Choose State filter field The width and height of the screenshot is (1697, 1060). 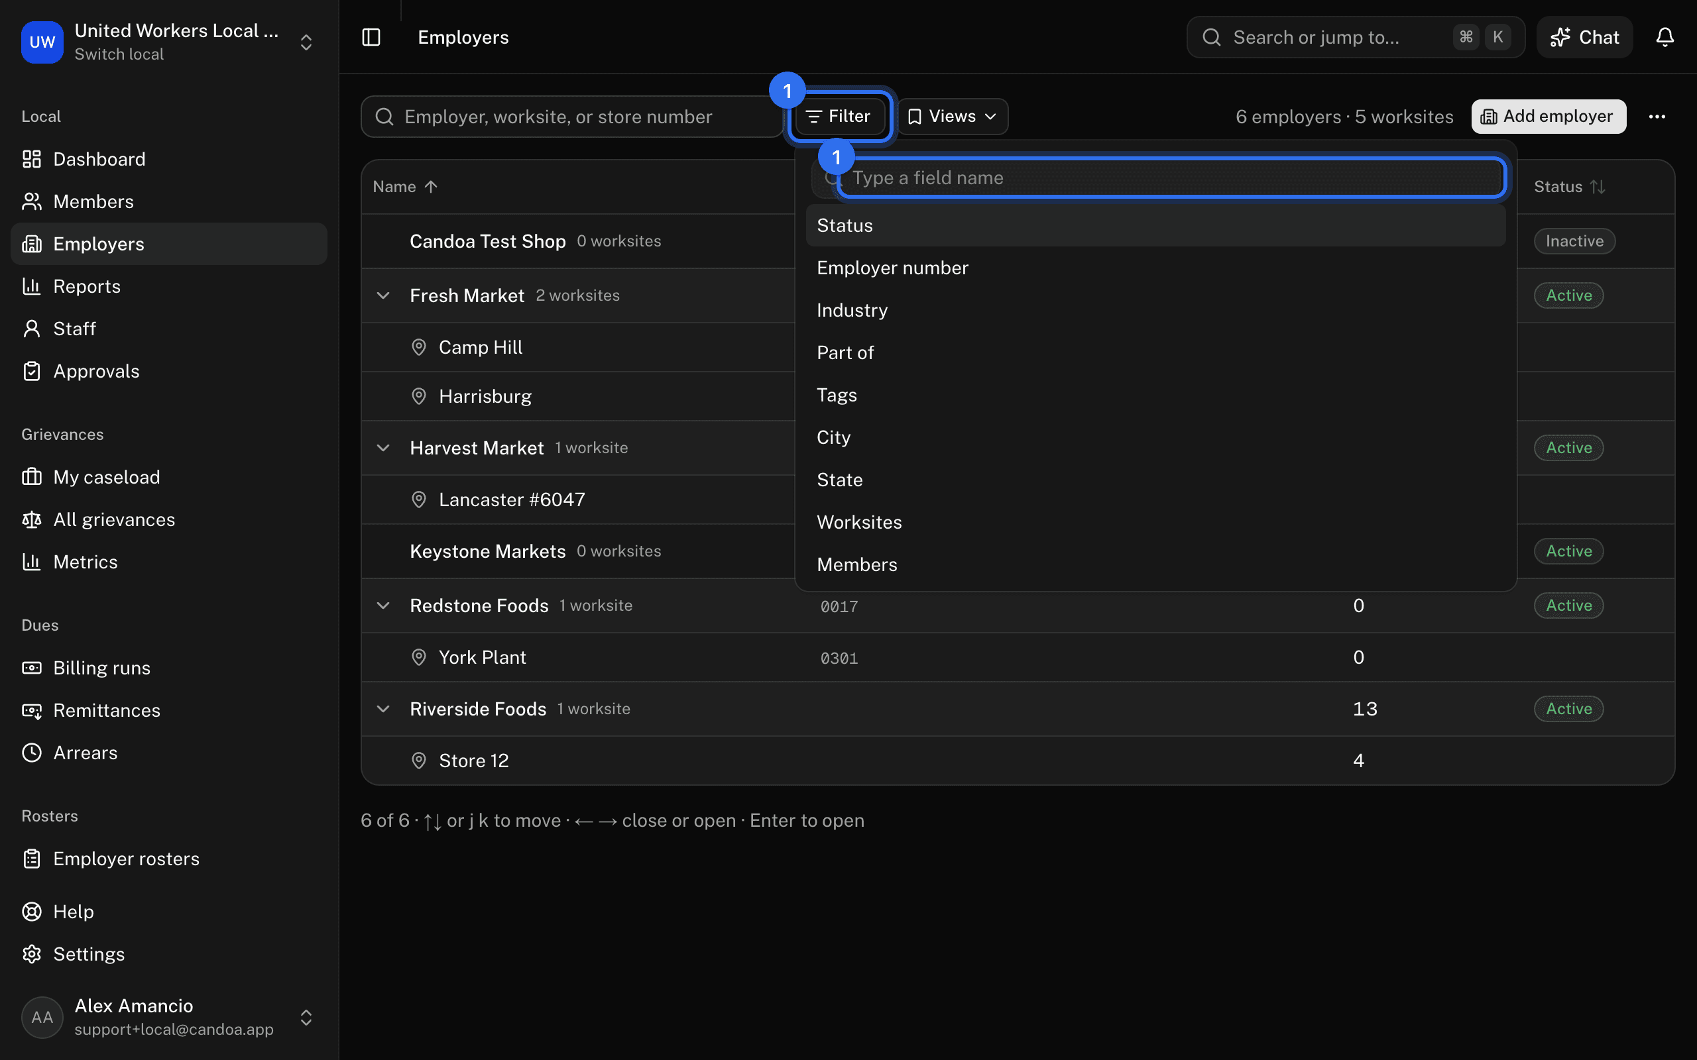click(1155, 480)
